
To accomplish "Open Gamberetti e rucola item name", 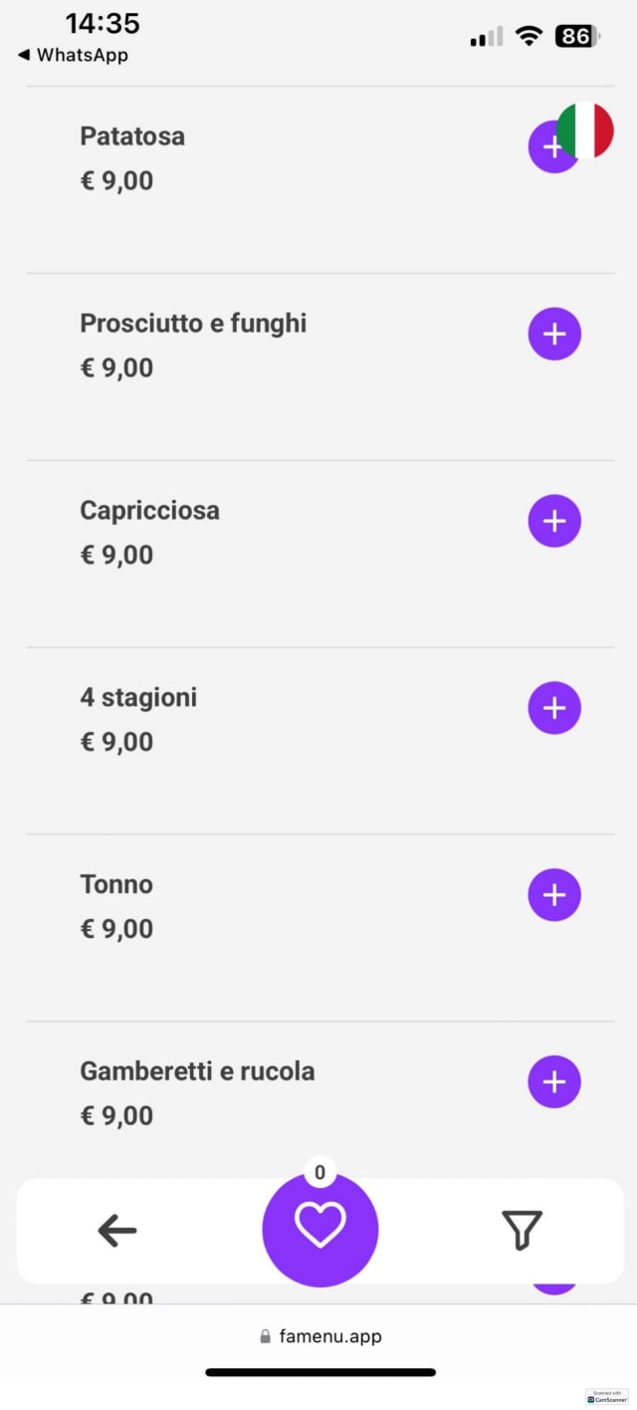I will click(197, 1071).
